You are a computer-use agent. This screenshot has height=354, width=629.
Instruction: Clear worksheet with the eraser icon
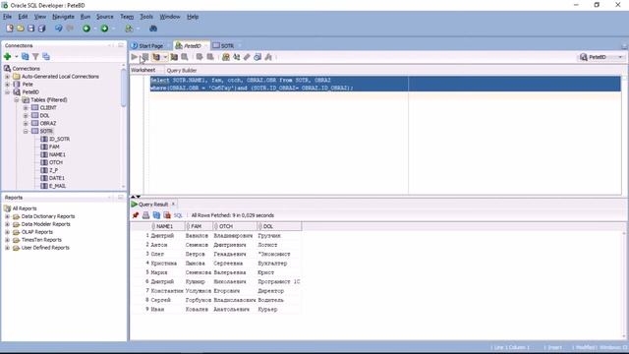pyautogui.click(x=247, y=57)
